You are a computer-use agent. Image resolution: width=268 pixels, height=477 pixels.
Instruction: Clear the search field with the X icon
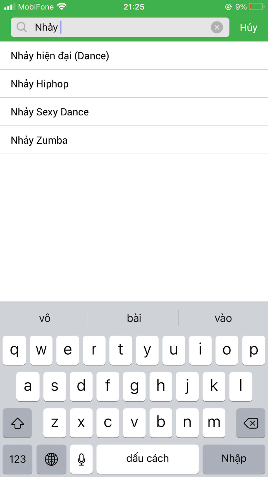[x=217, y=27]
